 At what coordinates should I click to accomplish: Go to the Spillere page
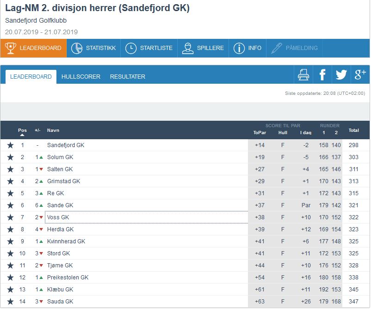pyautogui.click(x=203, y=48)
